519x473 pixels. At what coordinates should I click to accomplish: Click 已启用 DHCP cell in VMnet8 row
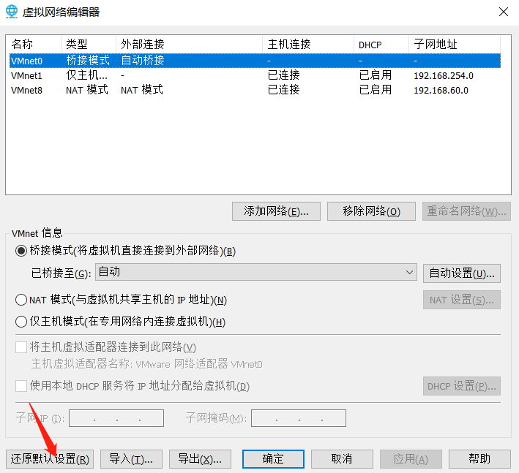[376, 90]
